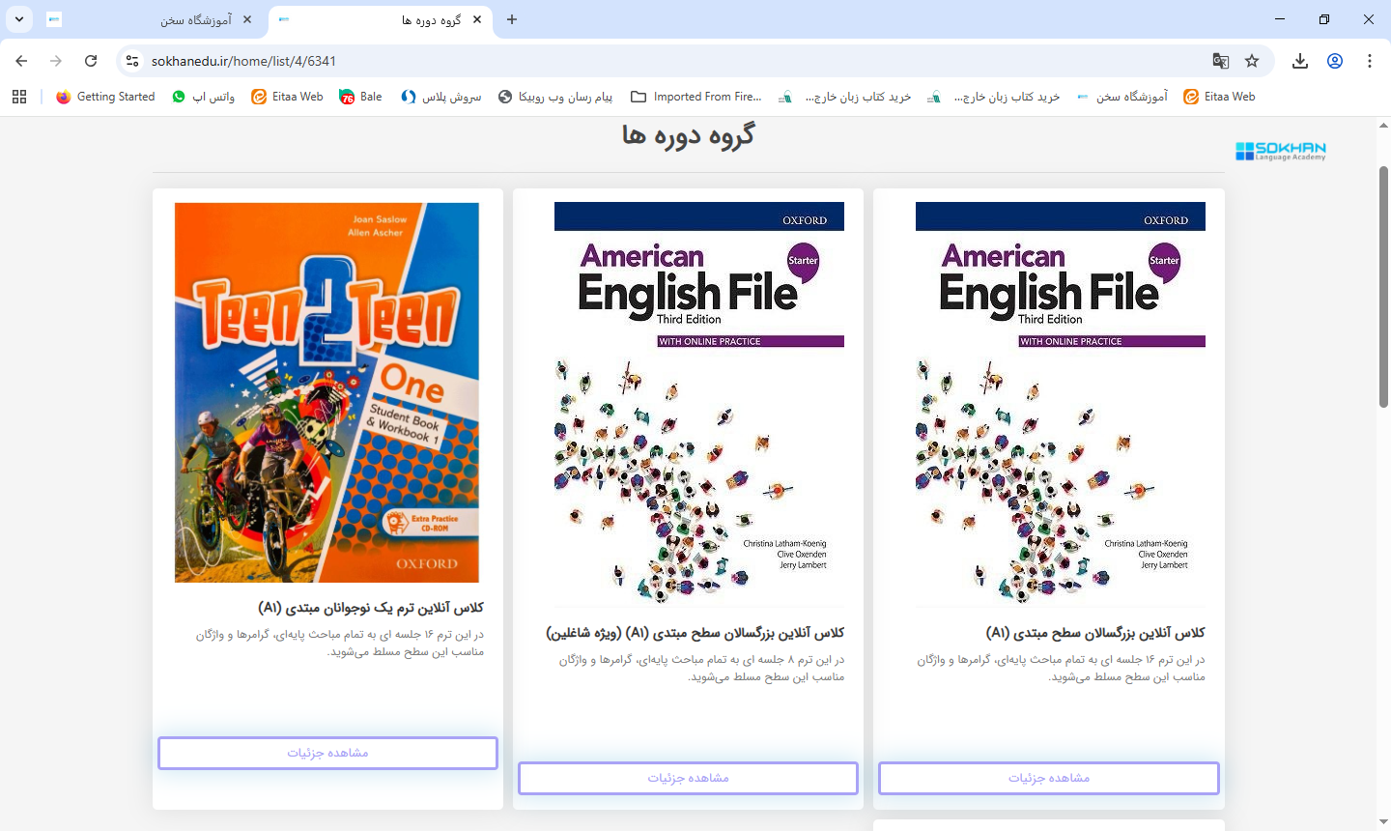
Task: Click the browser profile avatar icon
Action: pyautogui.click(x=1334, y=60)
